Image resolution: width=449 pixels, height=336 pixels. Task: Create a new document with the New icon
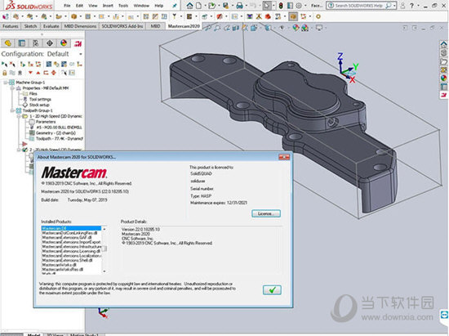point(198,6)
